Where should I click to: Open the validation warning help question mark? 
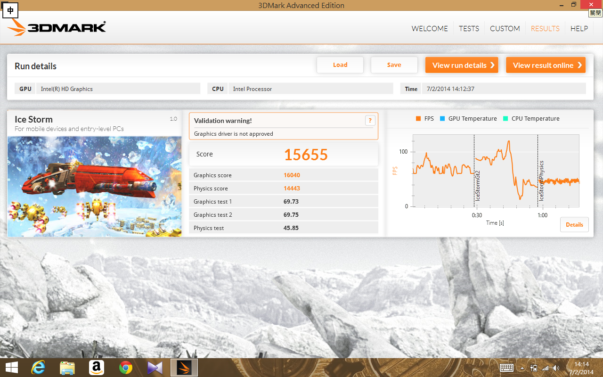coord(370,121)
